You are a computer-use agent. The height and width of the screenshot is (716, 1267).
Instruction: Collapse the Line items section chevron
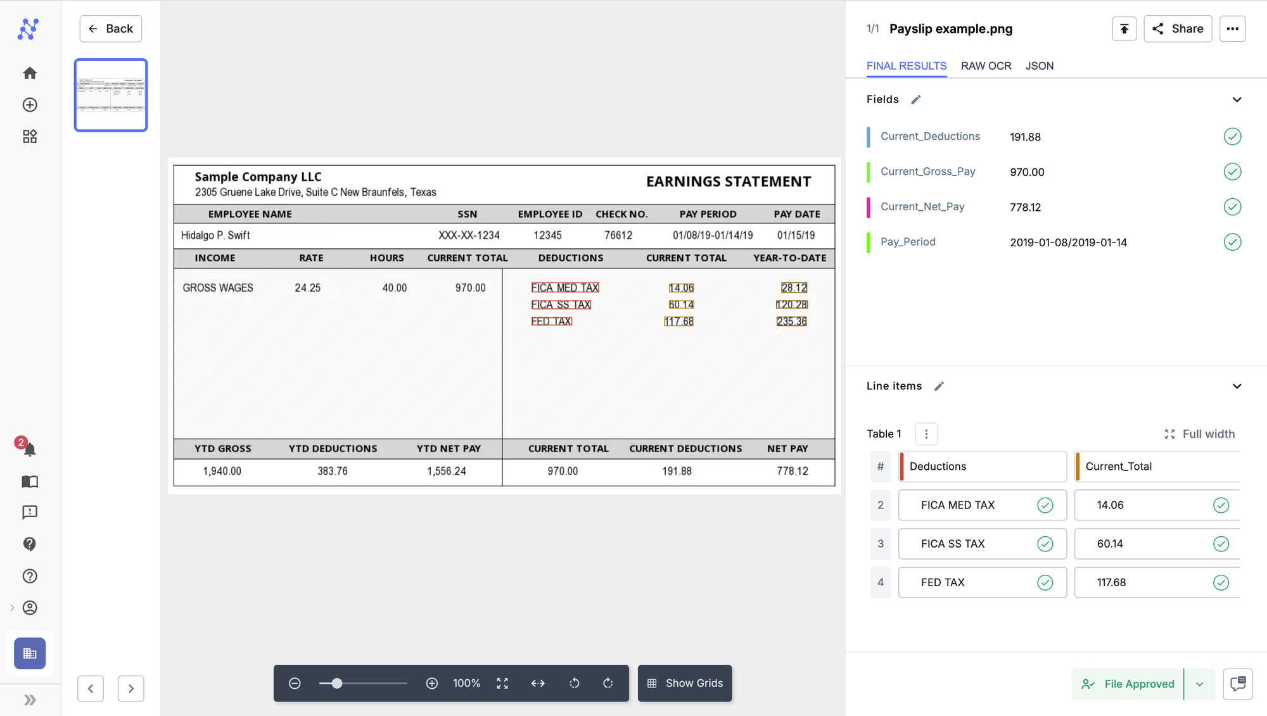(1237, 386)
